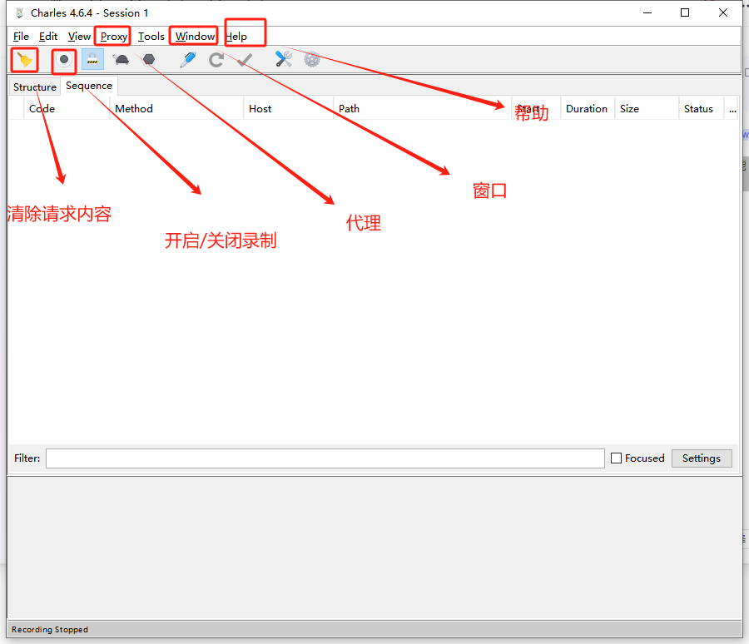Open the View menu
The height and width of the screenshot is (644, 749).
79,37
